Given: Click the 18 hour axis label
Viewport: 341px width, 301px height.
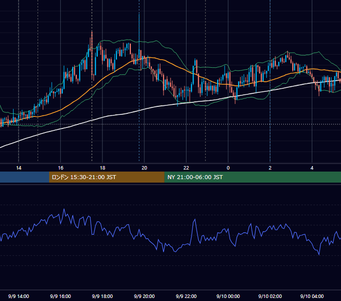Looking at the screenshot, I should click(102, 168).
